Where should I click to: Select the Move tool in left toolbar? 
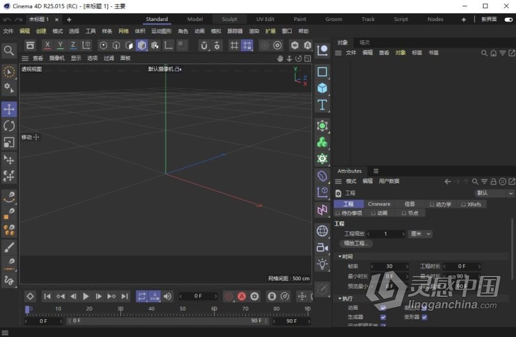(x=9, y=110)
